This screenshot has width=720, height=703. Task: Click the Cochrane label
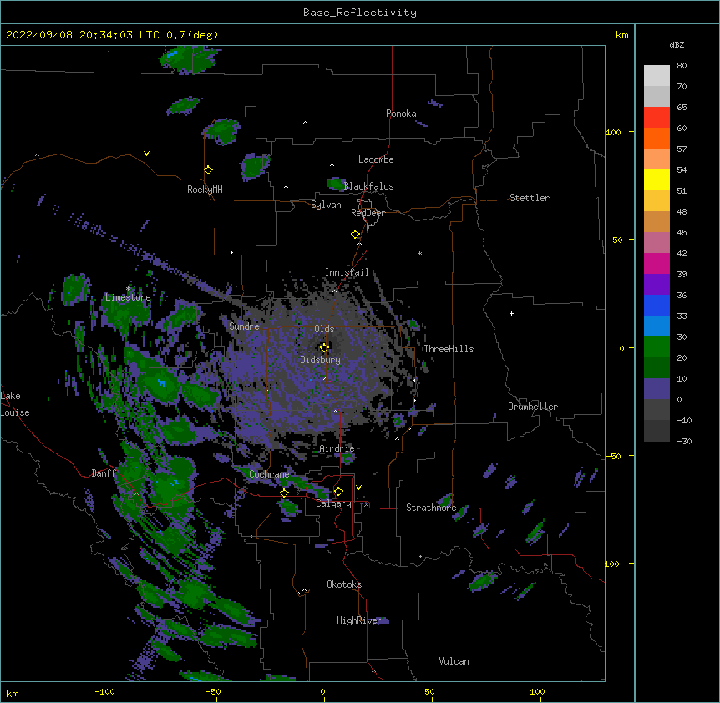269,474
